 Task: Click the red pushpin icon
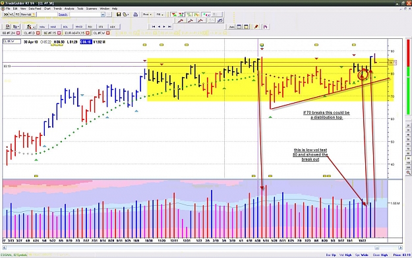pos(256,26)
